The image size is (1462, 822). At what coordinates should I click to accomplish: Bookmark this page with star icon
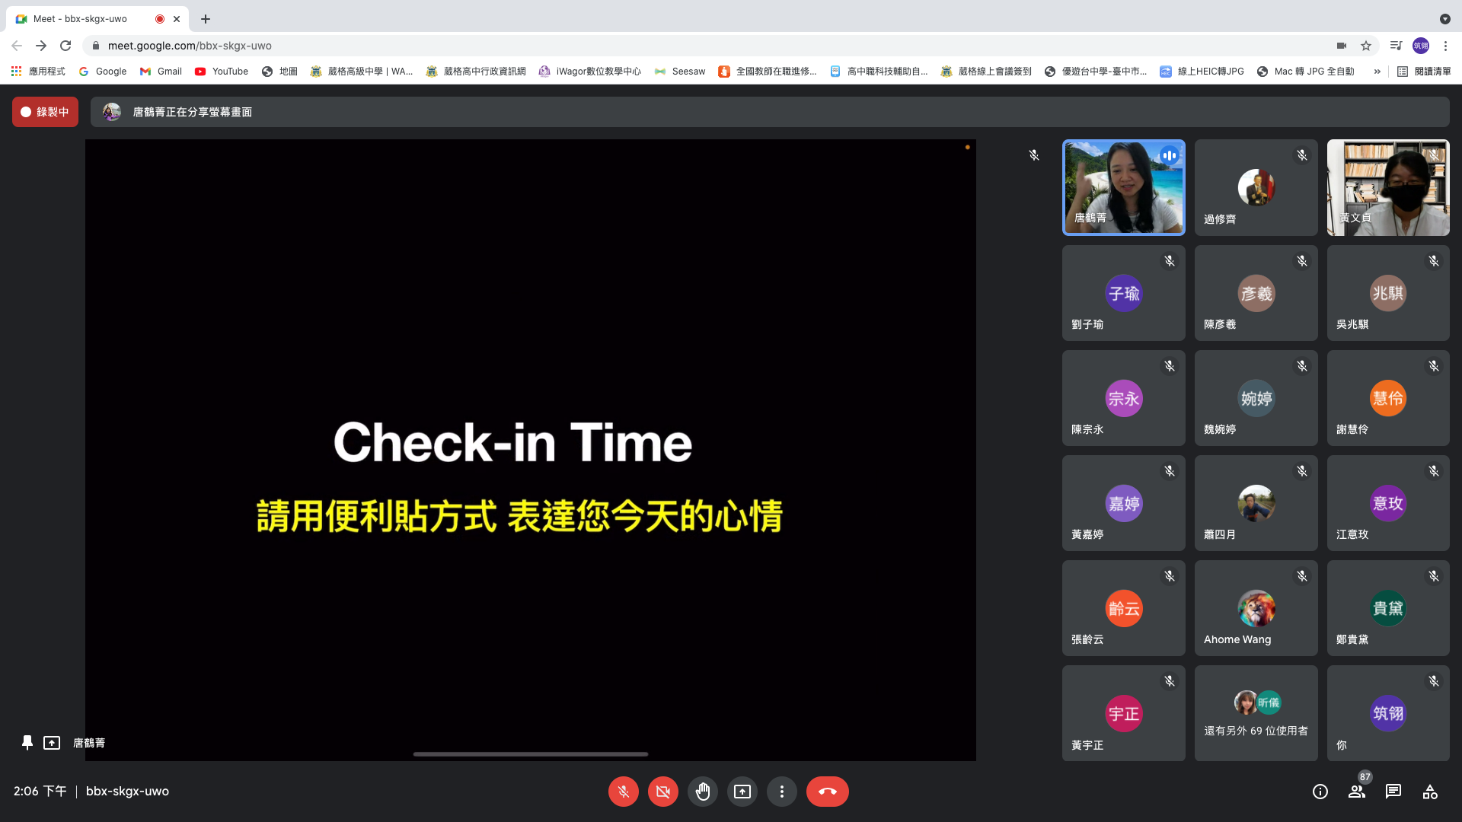1366,46
